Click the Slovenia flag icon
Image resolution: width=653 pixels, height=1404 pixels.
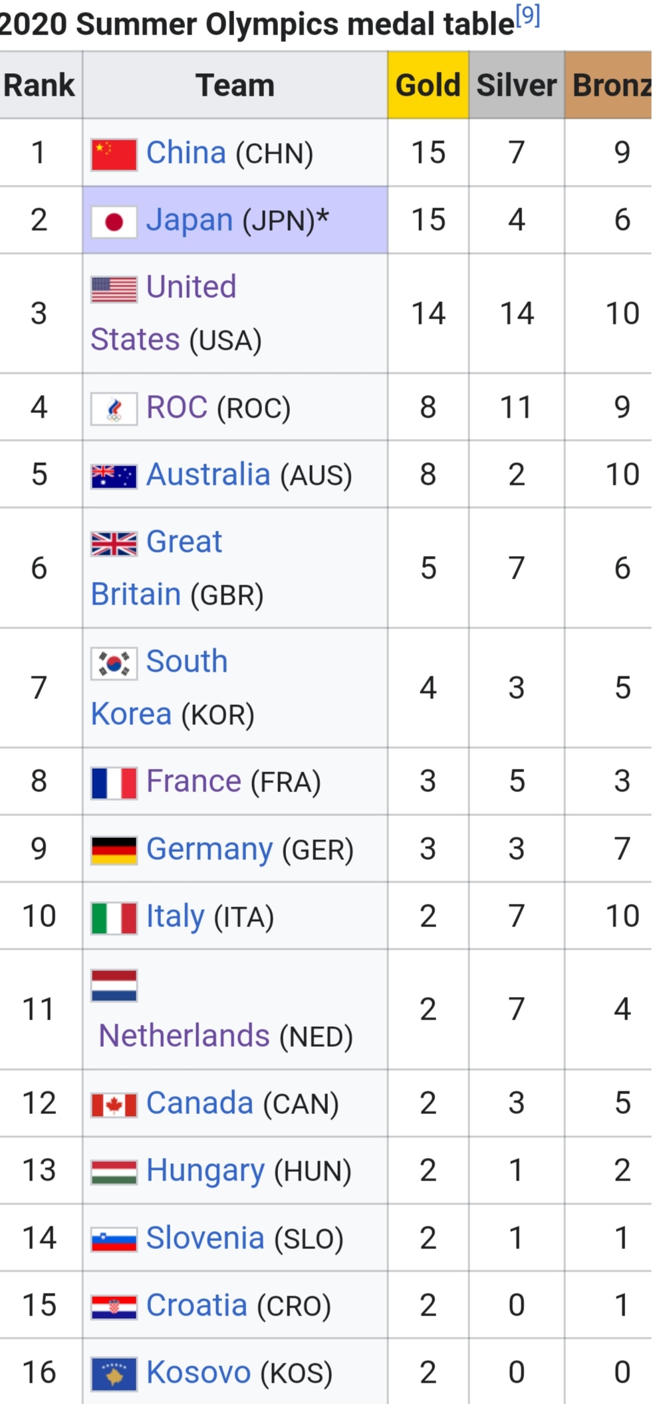coord(114,1240)
